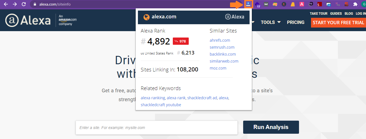This screenshot has height=139, width=366.
Task: Click the 108,200 Sites Linking In value
Action: (x=187, y=69)
